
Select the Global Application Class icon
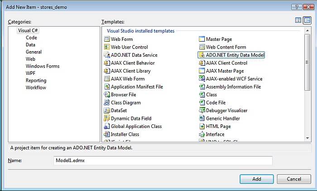click(x=107, y=127)
